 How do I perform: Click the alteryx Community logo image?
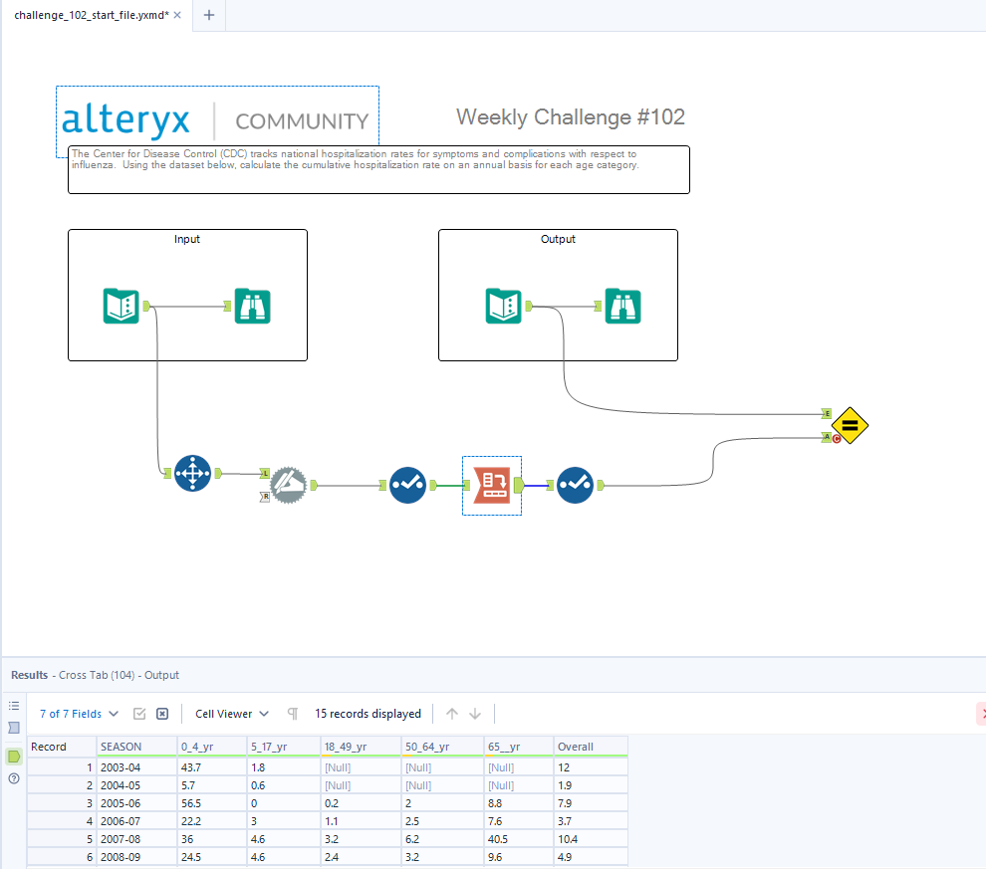[x=217, y=119]
